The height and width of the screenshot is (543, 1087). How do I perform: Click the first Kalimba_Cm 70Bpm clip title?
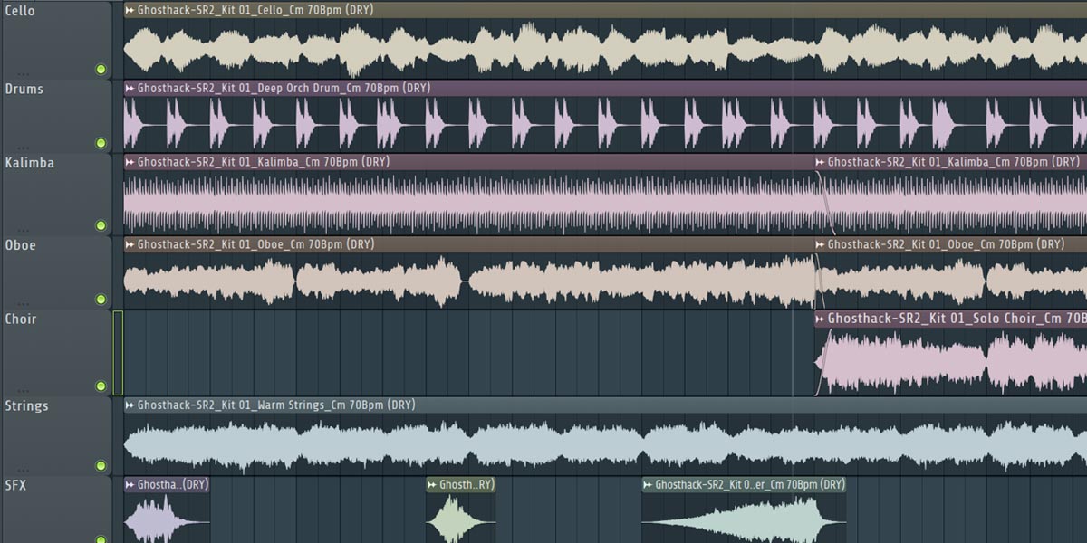pos(263,162)
